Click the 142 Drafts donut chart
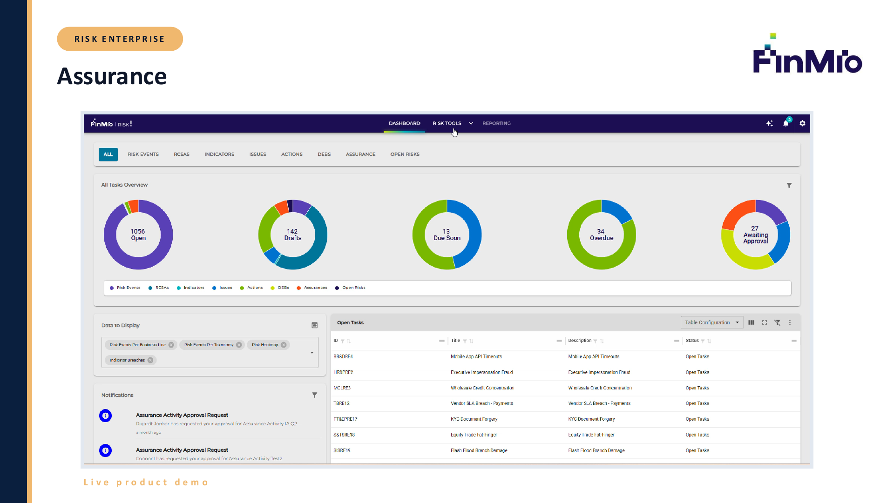This screenshot has height=503, width=894. coord(293,235)
